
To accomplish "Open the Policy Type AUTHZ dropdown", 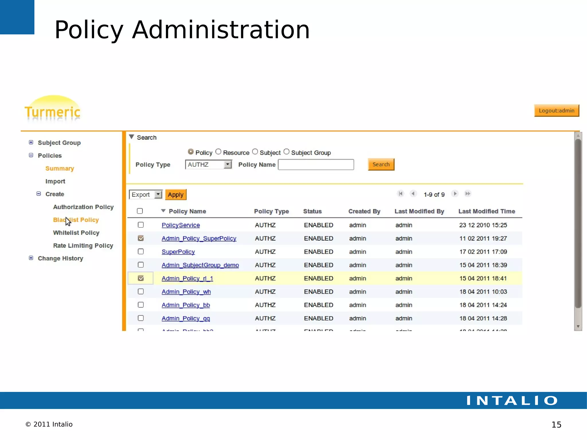I will (x=227, y=164).
